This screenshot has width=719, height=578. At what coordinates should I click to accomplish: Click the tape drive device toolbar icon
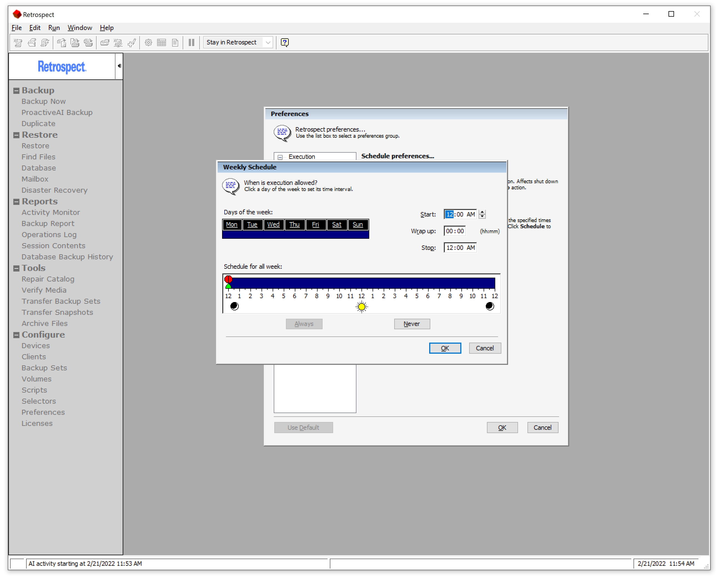point(105,42)
